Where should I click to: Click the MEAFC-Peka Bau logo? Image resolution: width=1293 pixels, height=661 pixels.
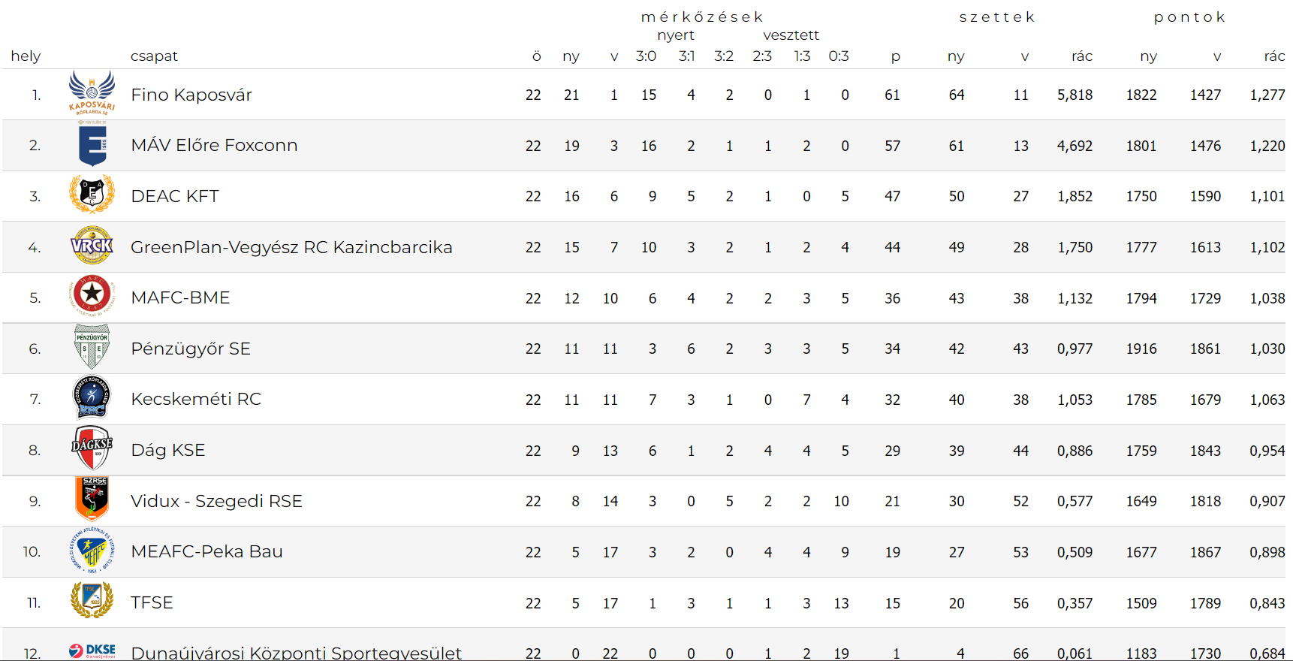coord(92,550)
